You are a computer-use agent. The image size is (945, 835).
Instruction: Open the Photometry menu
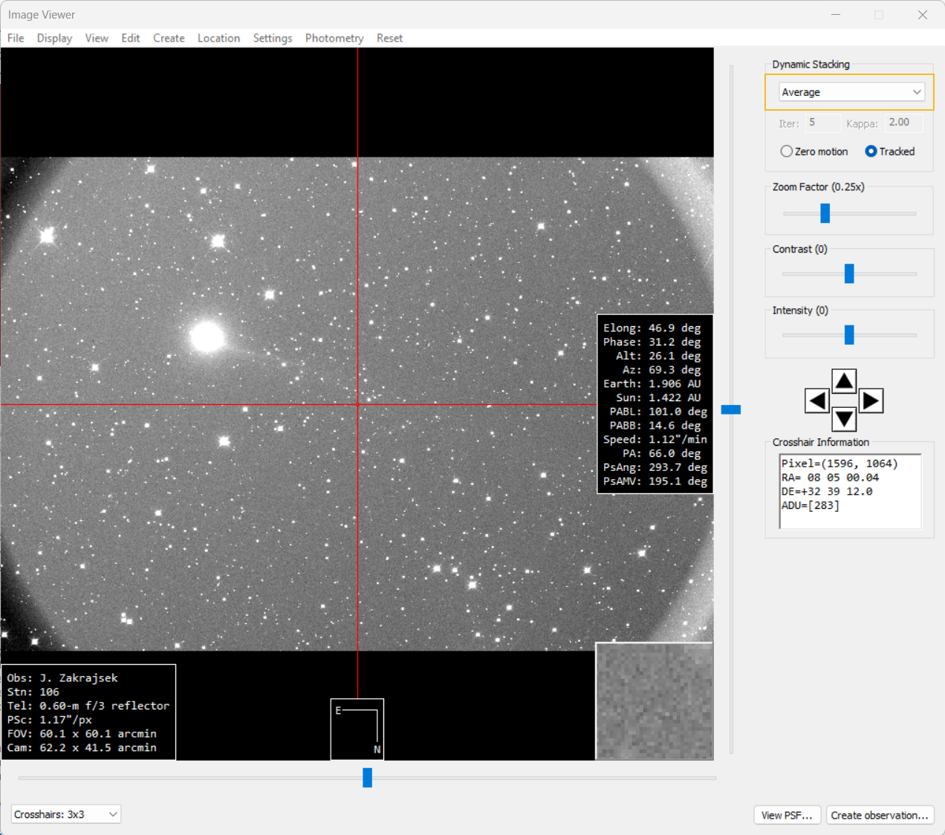(x=334, y=38)
